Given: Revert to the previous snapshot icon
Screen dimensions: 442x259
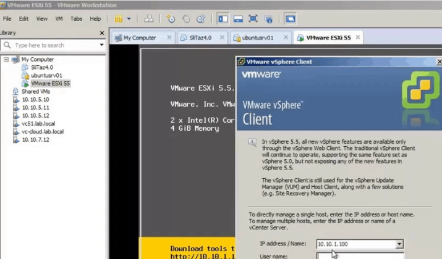Looking at the screenshot, I should (x=186, y=19).
